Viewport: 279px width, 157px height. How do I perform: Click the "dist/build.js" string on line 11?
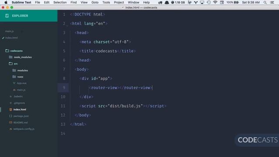[x=125, y=106]
